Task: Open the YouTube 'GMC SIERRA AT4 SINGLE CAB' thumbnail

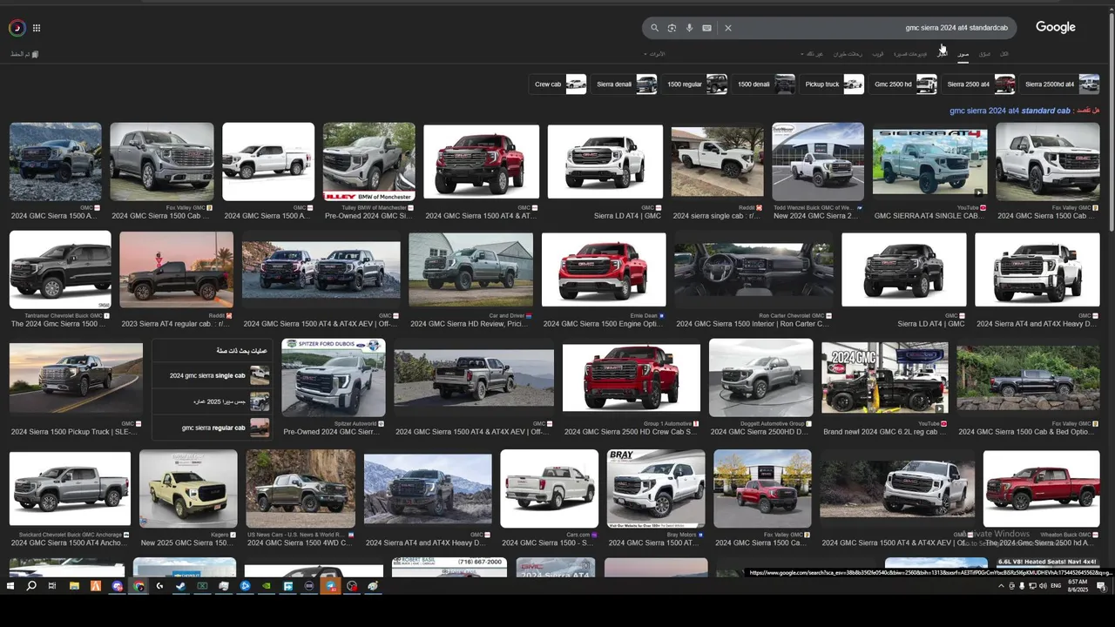Action: [x=930, y=162]
